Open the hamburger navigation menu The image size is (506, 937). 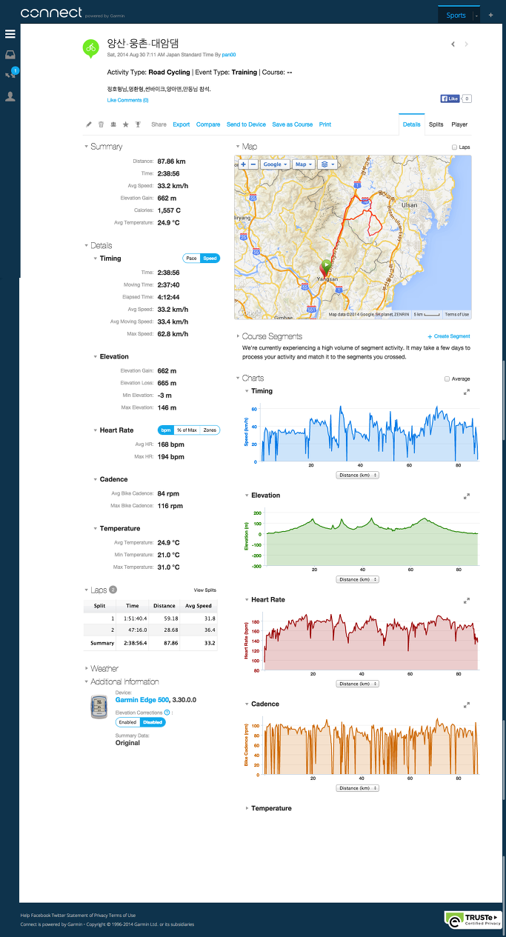(10, 34)
